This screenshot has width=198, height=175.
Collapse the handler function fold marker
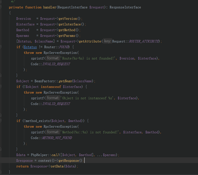(x=0, y=7)
